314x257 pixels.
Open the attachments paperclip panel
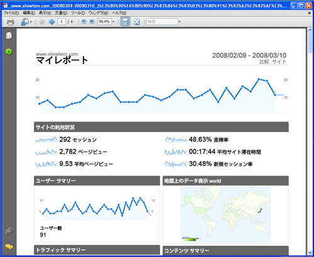[x=9, y=231]
